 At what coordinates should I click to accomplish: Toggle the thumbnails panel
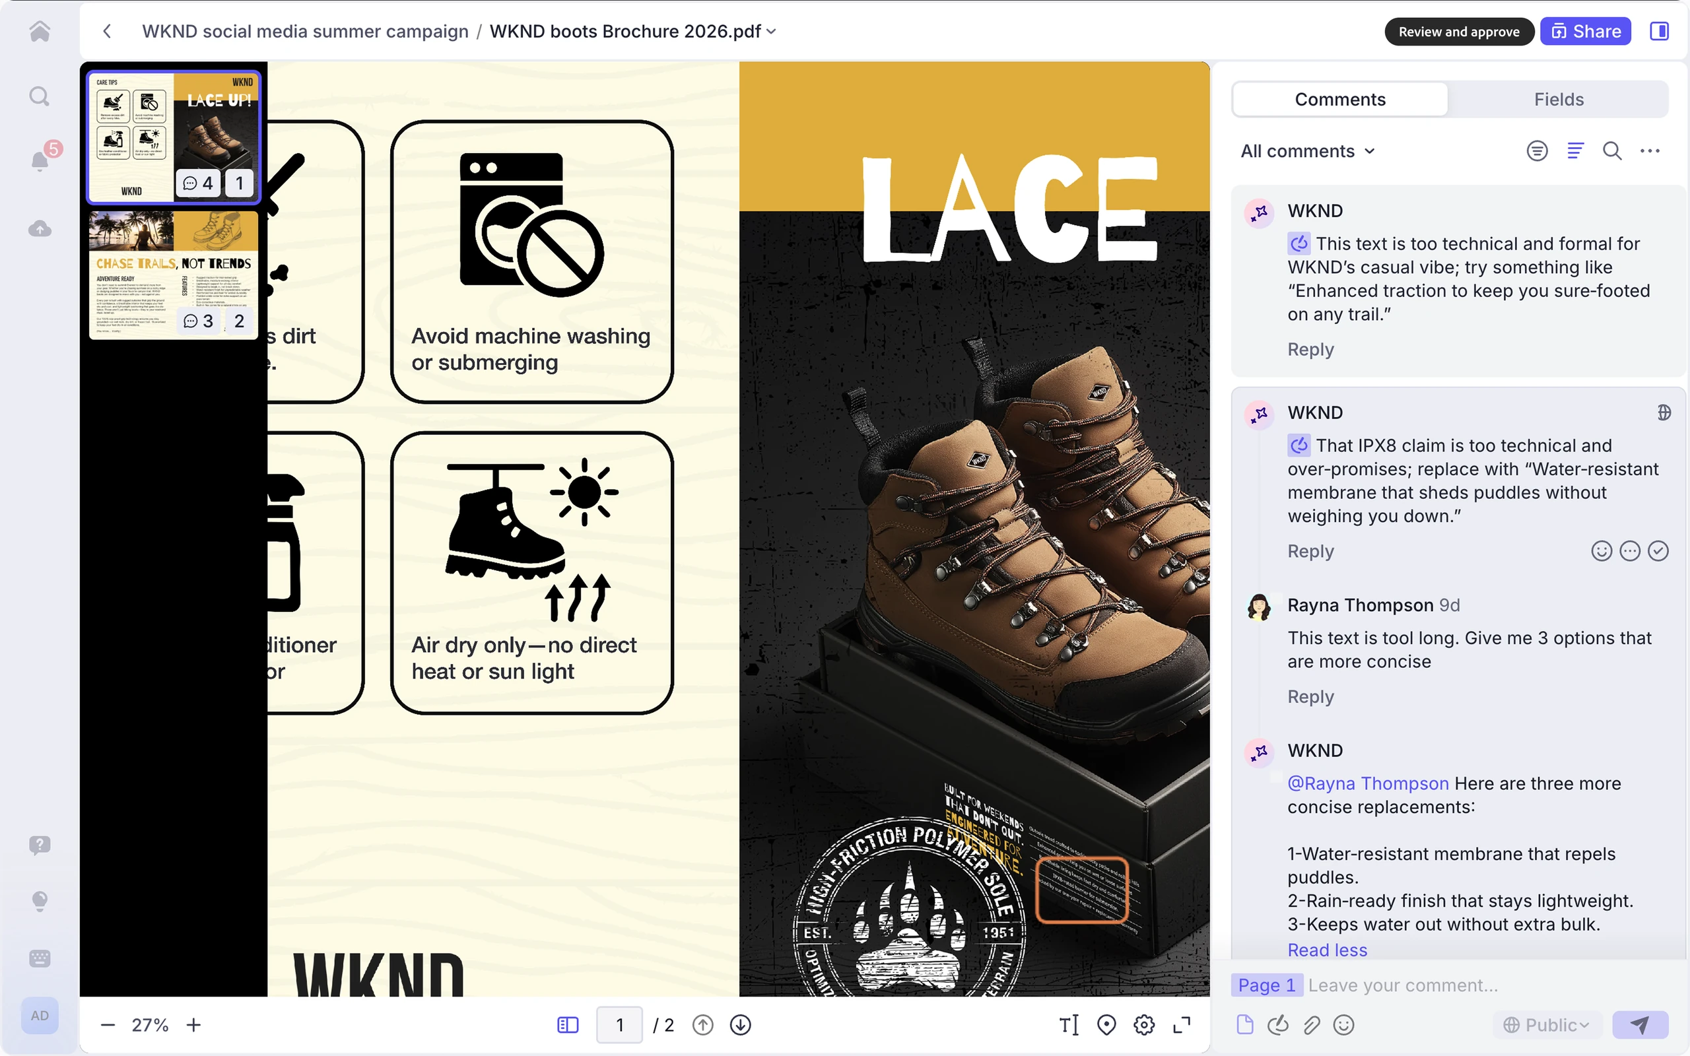point(568,1024)
